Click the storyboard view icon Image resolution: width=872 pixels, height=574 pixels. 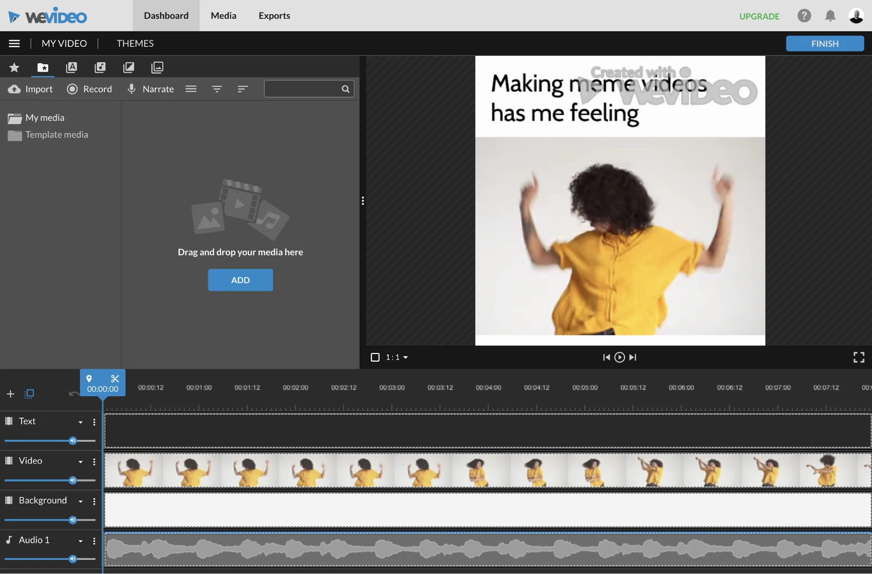point(29,393)
